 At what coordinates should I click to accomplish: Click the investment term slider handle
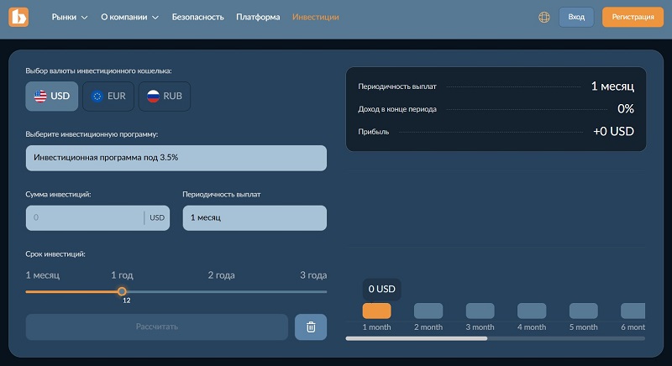122,291
